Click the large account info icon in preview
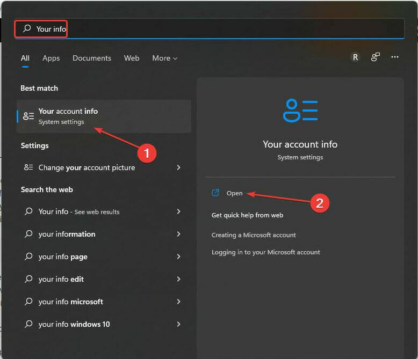The image size is (418, 359). pos(300,110)
